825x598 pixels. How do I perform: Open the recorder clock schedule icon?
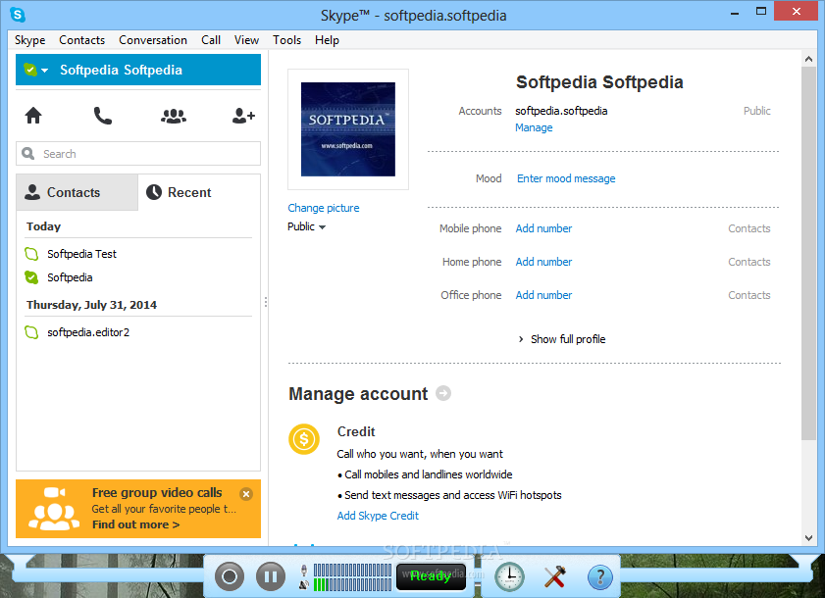(x=509, y=576)
